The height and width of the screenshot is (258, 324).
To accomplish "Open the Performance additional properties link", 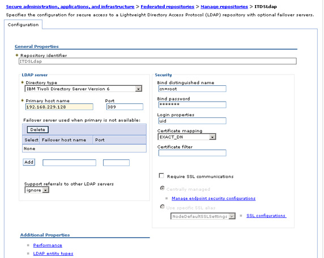I will click(x=48, y=245).
